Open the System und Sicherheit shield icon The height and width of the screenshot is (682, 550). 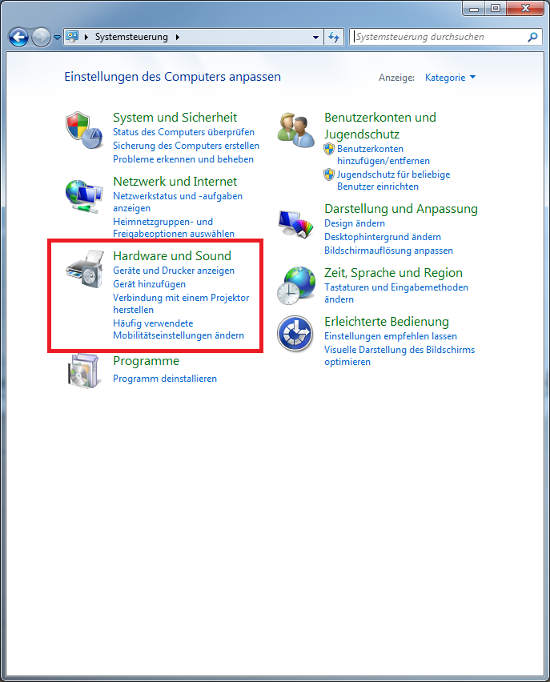pyautogui.click(x=84, y=130)
